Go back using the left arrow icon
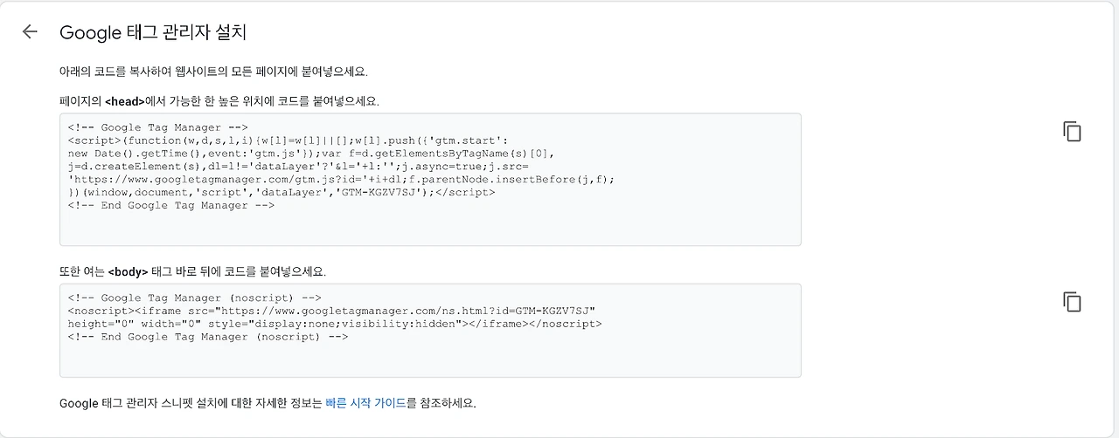The width and height of the screenshot is (1119, 438). 30,32
